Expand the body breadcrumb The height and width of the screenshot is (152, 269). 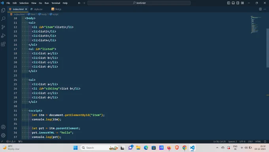click(43, 14)
